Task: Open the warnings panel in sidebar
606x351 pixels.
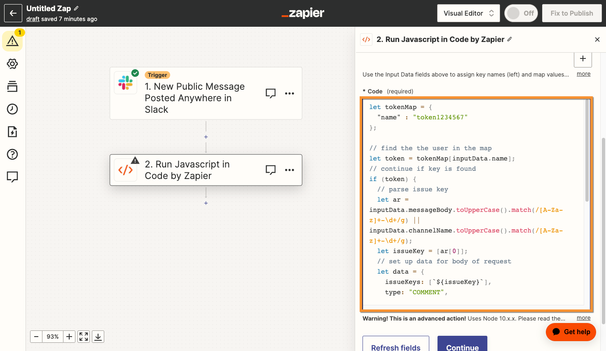Action: [12, 41]
